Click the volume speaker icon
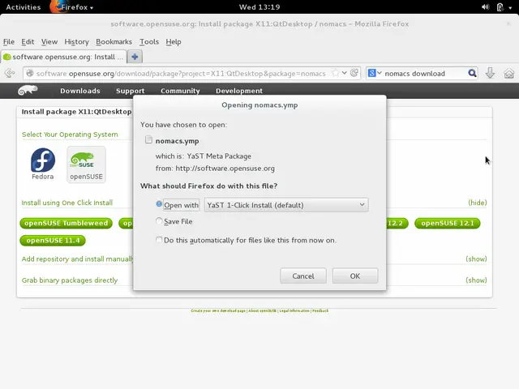 click(x=485, y=7)
